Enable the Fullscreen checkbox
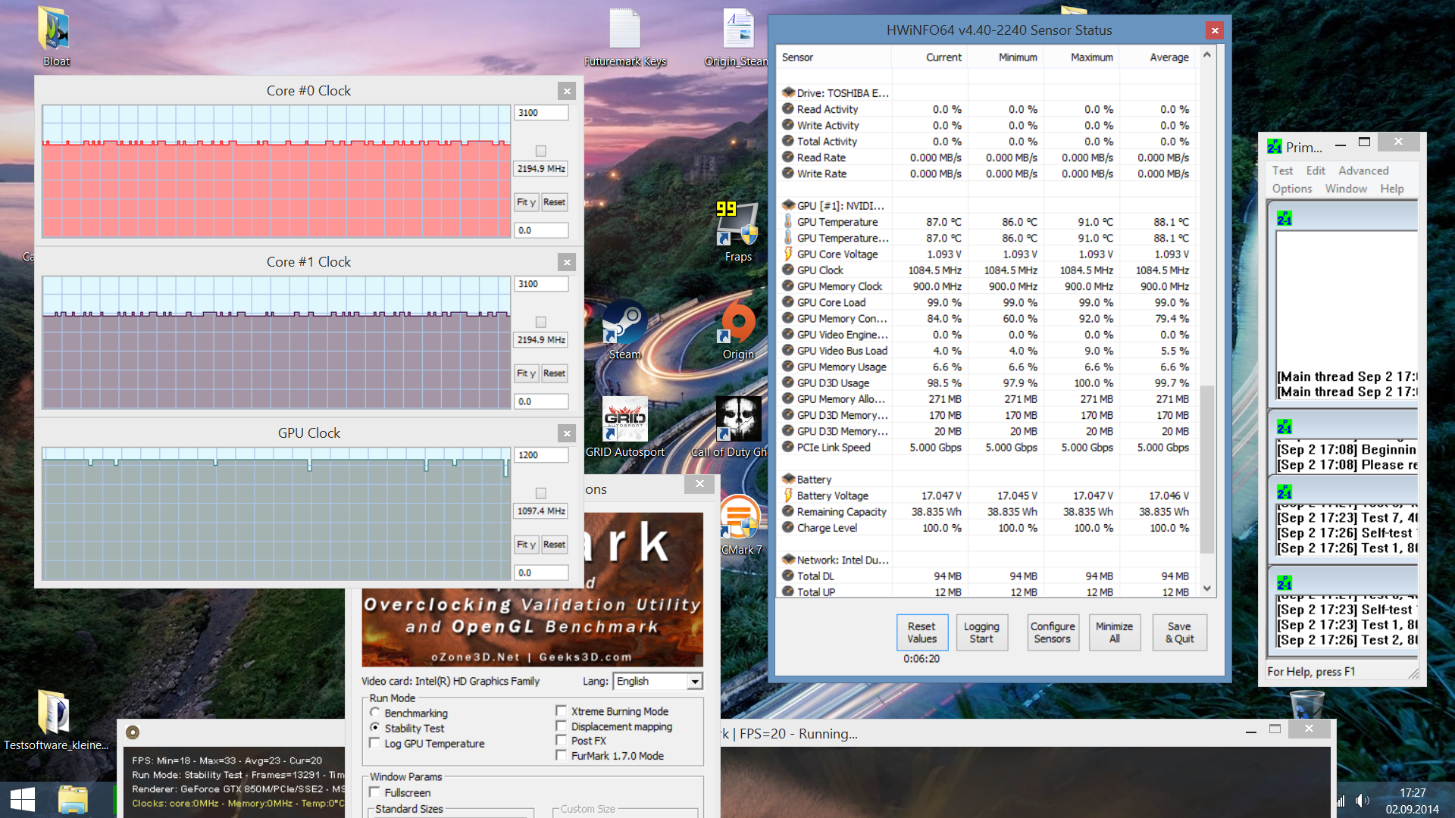This screenshot has width=1455, height=818. (375, 792)
